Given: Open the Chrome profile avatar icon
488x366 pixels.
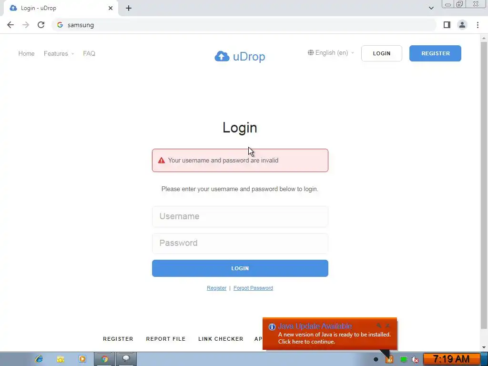Looking at the screenshot, I should [462, 25].
